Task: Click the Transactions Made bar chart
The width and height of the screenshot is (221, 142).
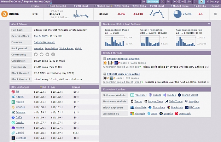Action: click(115, 41)
